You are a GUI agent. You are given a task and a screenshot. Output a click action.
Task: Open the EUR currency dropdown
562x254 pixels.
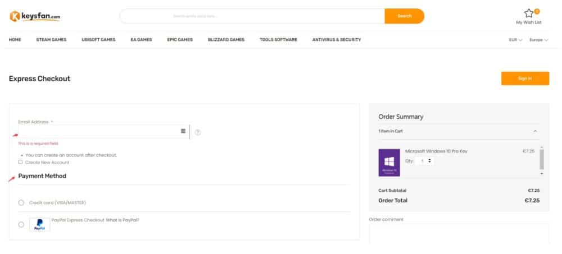(515, 40)
